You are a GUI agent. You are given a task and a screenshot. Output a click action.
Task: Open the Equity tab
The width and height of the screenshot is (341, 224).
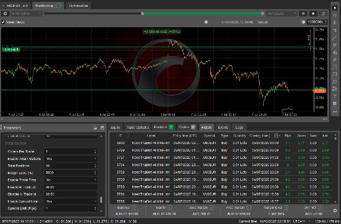click(115, 128)
